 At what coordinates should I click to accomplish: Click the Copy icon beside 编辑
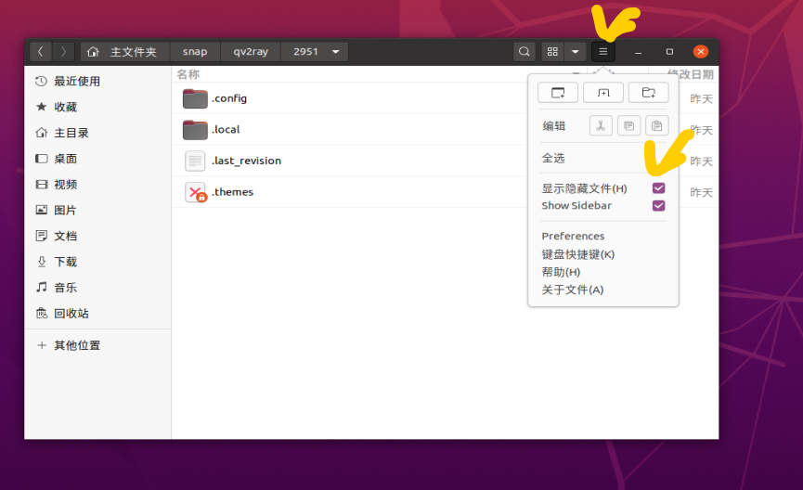pos(628,125)
